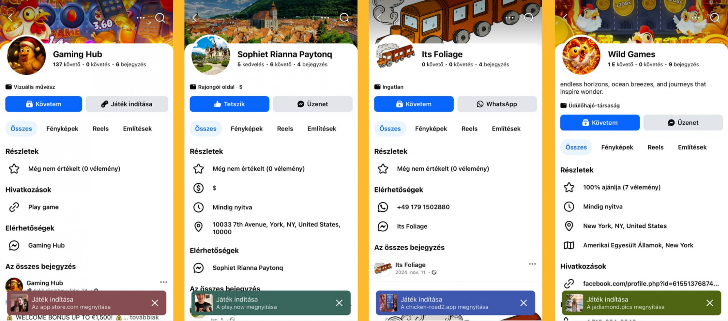Image resolution: width=728 pixels, height=321 pixels.
Task: Open Gaming Hub Messenger contact icon
Action: [x=14, y=245]
